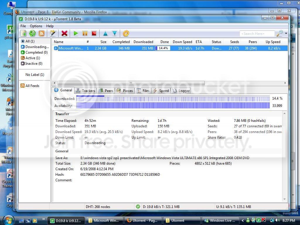The height and width of the screenshot is (225, 300).
Task: Click the torrent list scroll left arrow
Action: (x=54, y=83)
